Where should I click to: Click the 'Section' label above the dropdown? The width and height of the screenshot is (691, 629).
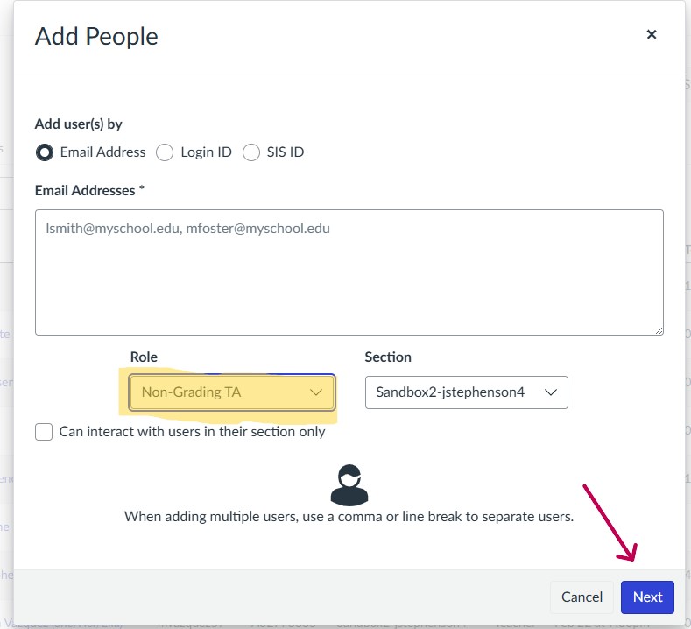pyautogui.click(x=388, y=357)
